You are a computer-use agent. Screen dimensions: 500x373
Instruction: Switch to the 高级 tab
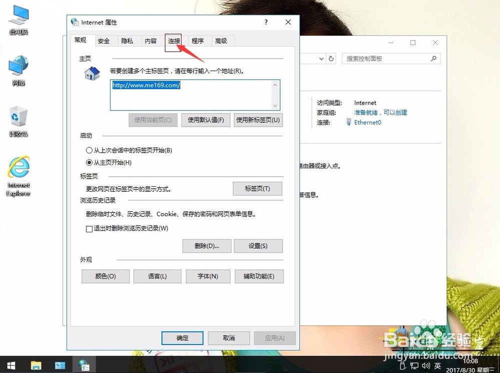222,41
